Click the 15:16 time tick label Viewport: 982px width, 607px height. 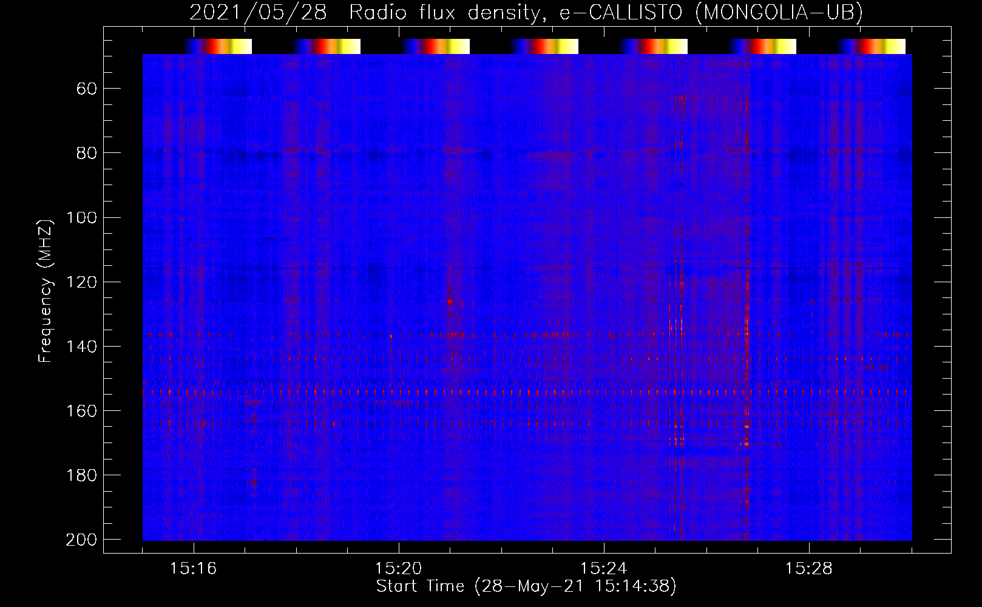[x=194, y=569]
